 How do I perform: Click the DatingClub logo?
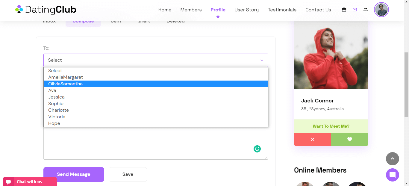click(x=46, y=10)
